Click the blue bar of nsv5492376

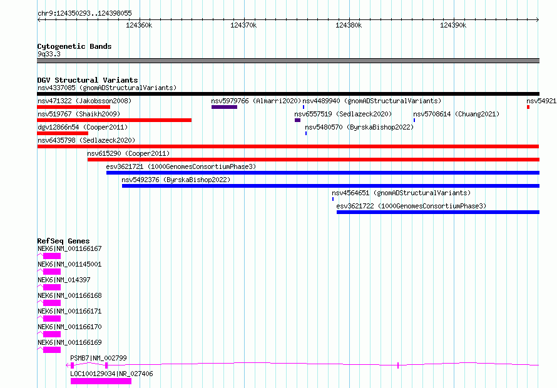[x=330, y=186]
